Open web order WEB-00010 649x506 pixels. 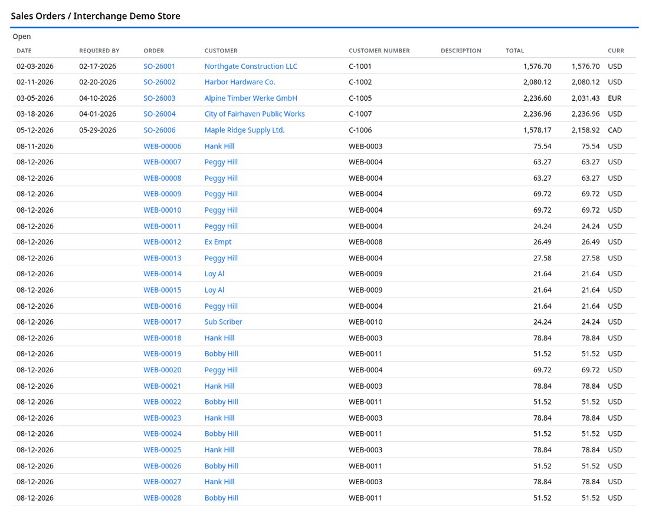[x=162, y=210]
